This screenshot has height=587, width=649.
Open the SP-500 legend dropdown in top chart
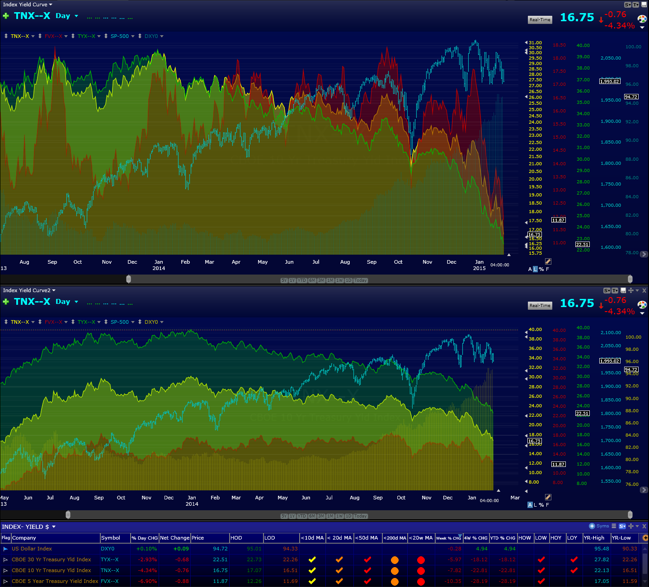pyautogui.click(x=133, y=36)
